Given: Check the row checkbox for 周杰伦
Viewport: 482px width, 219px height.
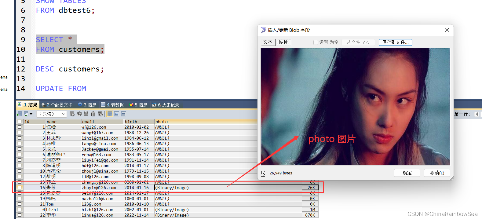Looking at the screenshot, I should (20, 171).
